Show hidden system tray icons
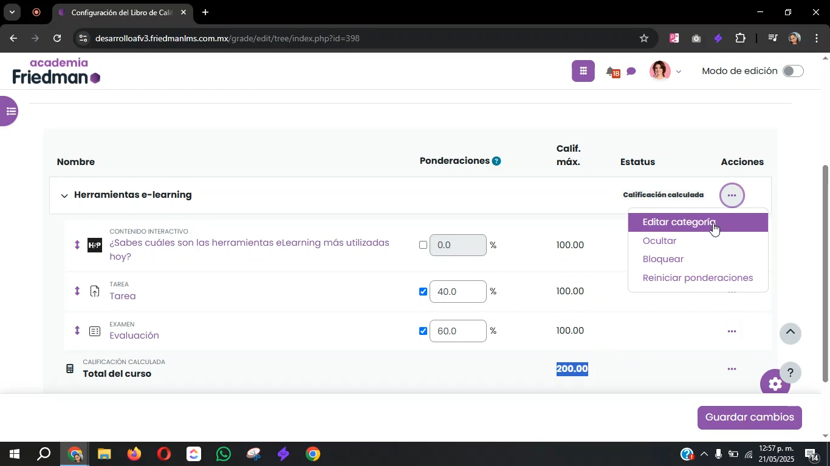This screenshot has width=830, height=466. [704, 454]
